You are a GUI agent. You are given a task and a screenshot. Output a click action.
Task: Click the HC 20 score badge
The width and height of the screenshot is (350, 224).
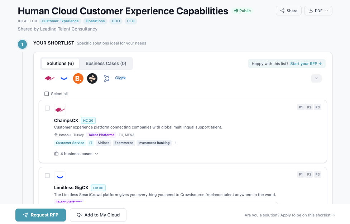pos(88,120)
